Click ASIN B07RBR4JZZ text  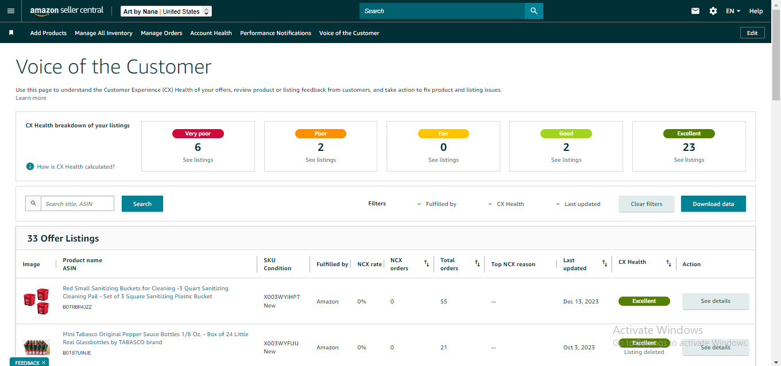pos(77,307)
